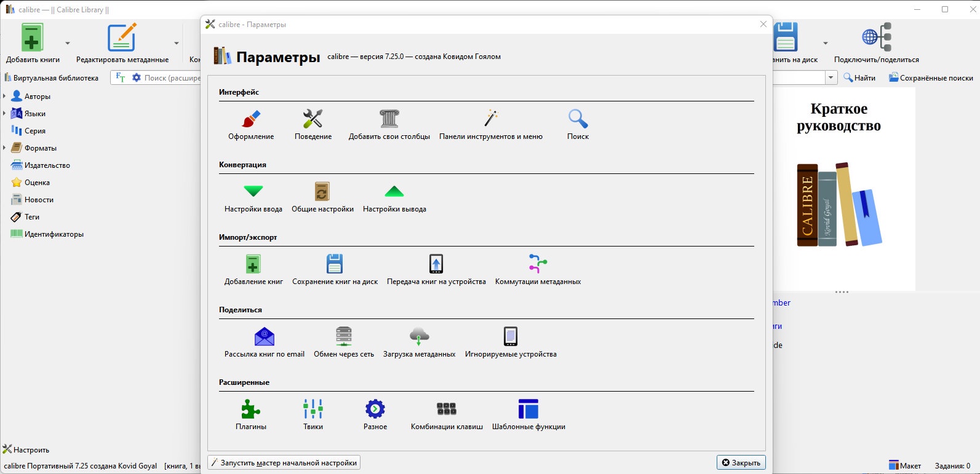This screenshot has height=474, width=980.
Task: Open the Поведение behavior settings
Action: click(x=313, y=125)
